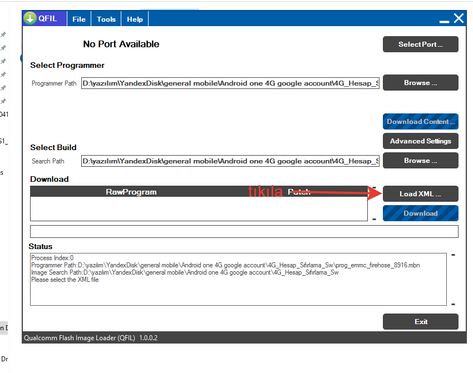
Task: Click the empty RawProgram/Patch list area
Action: point(199,209)
